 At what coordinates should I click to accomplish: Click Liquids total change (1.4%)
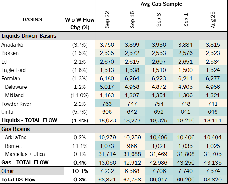(80, 120)
